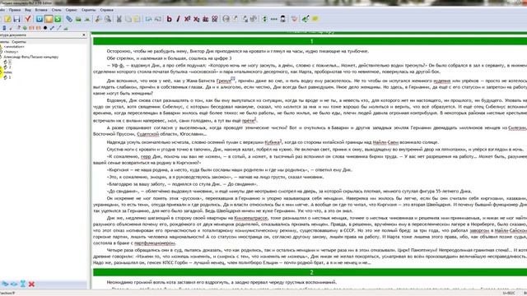
Task: Click the Find binoculars icon
Action: point(98,19)
